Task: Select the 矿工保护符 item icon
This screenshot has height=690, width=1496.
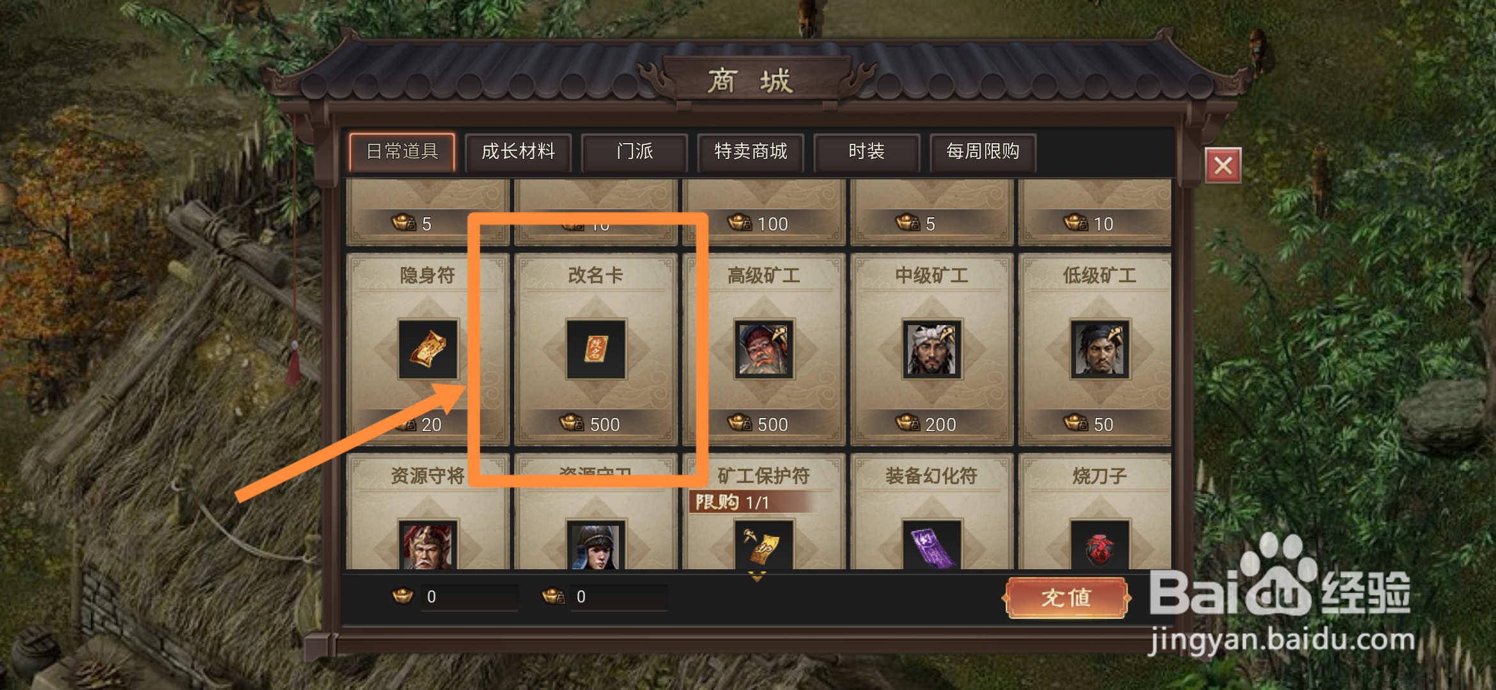Action: (764, 545)
